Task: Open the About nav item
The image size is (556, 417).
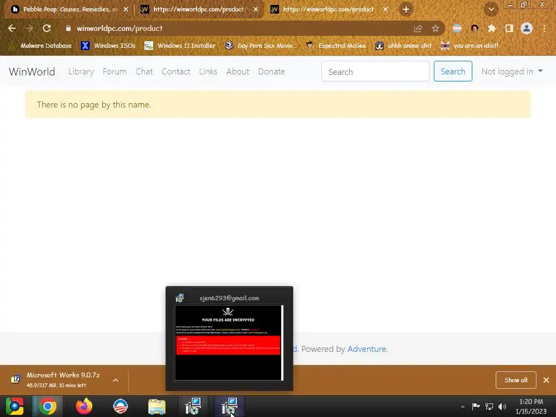Action: [238, 72]
